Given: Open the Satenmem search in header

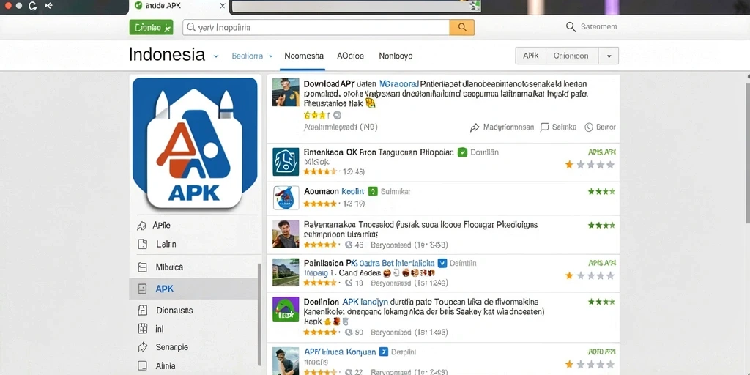Looking at the screenshot, I should [591, 27].
